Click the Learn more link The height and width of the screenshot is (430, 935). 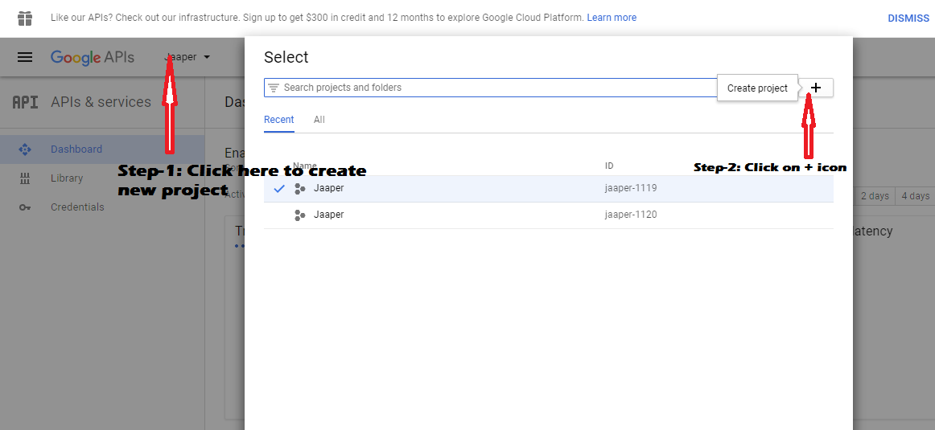coord(612,18)
